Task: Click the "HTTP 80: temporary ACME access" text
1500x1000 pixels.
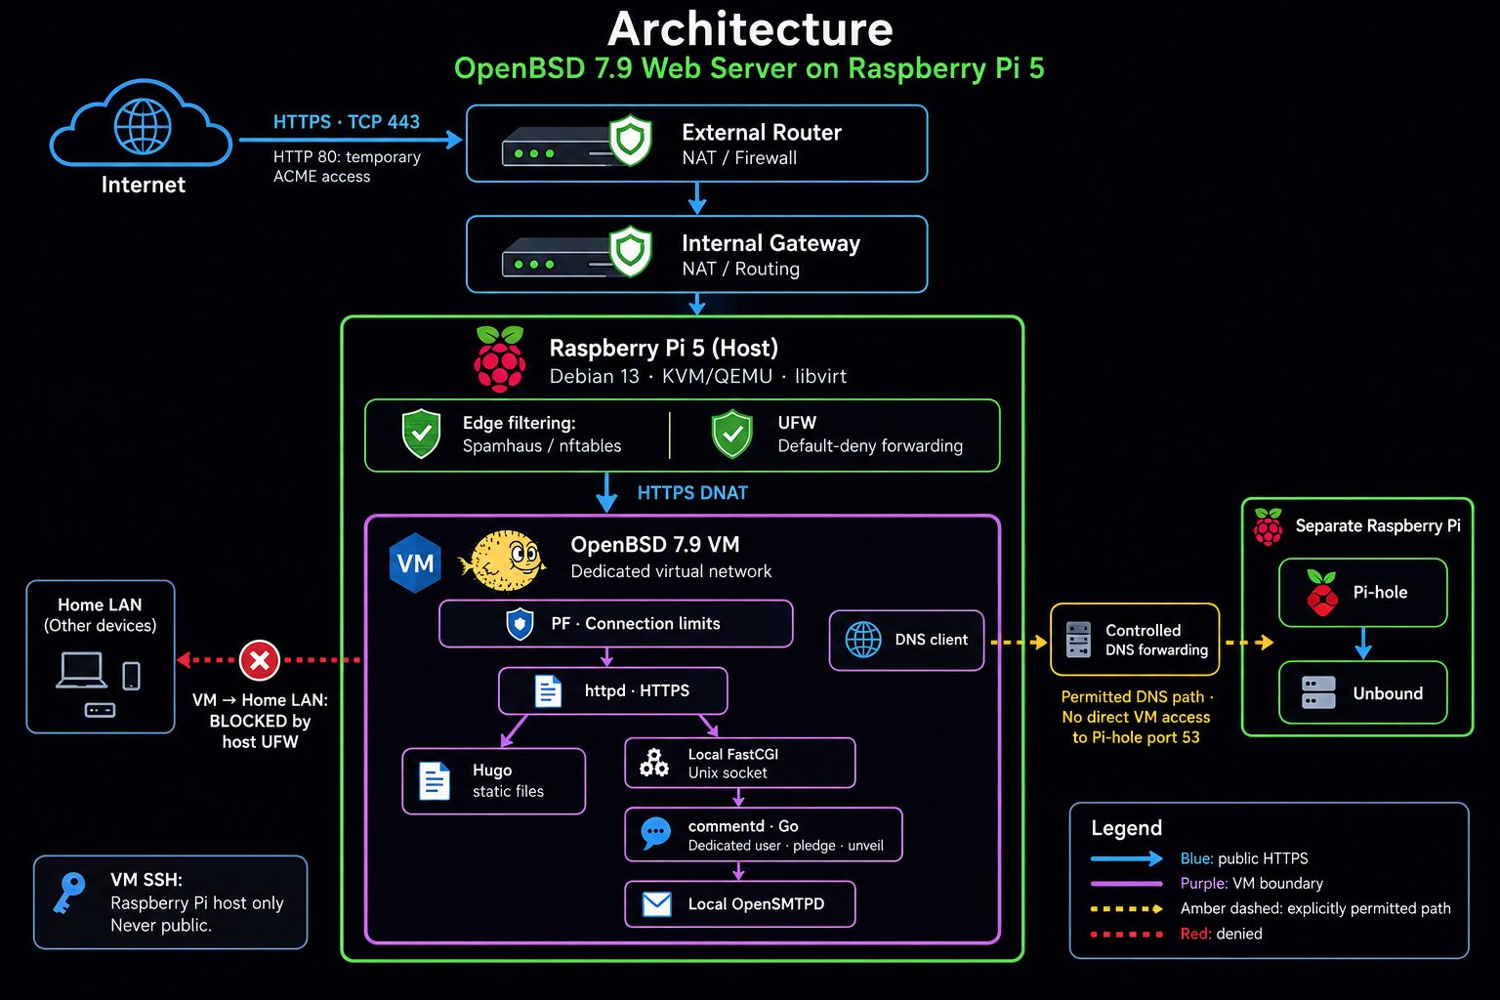Action: pyautogui.click(x=347, y=167)
